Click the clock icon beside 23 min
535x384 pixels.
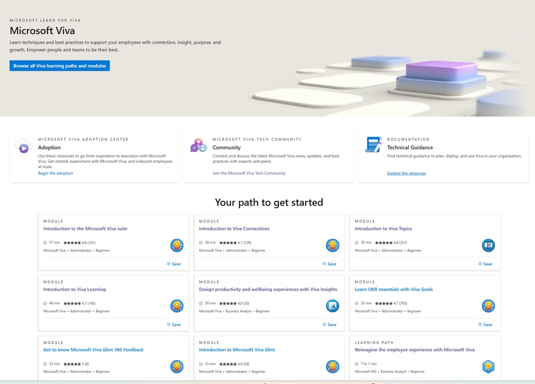point(45,364)
